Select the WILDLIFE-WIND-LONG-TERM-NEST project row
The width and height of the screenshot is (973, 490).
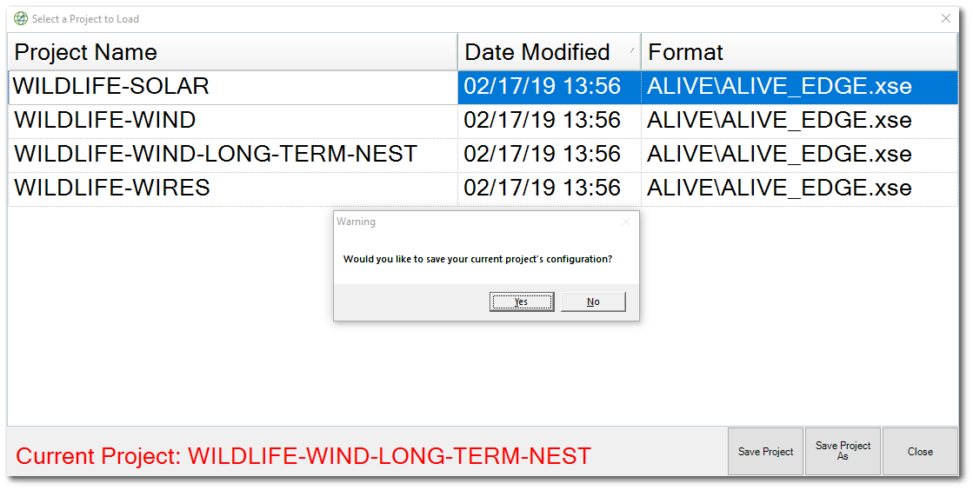216,154
